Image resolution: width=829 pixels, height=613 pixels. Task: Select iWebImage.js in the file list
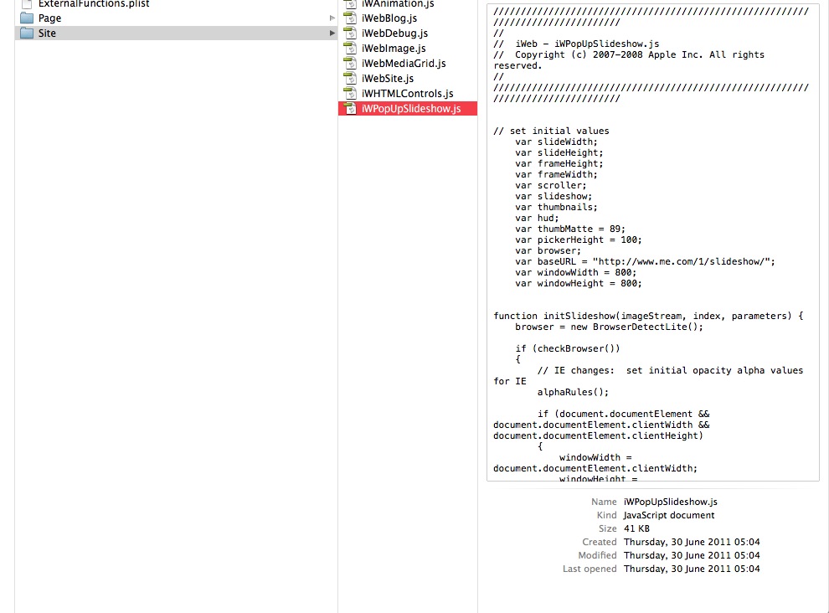[394, 49]
